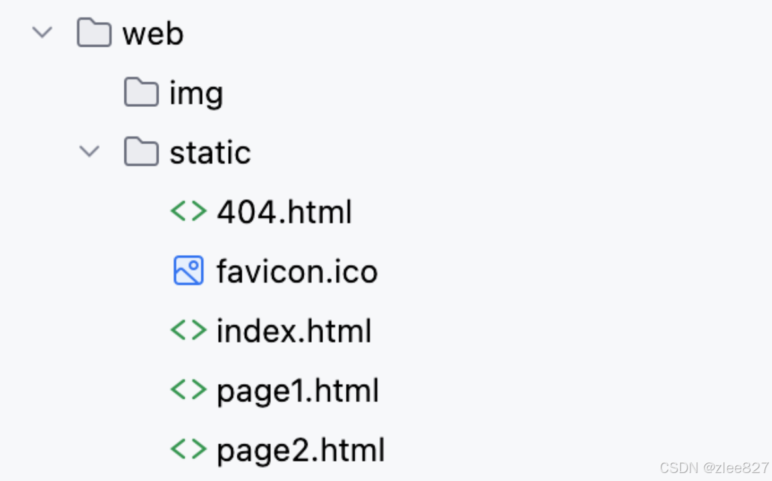Viewport: 772px width, 481px height.
Task: Click the code icon next to page2.html
Action: pyautogui.click(x=188, y=449)
